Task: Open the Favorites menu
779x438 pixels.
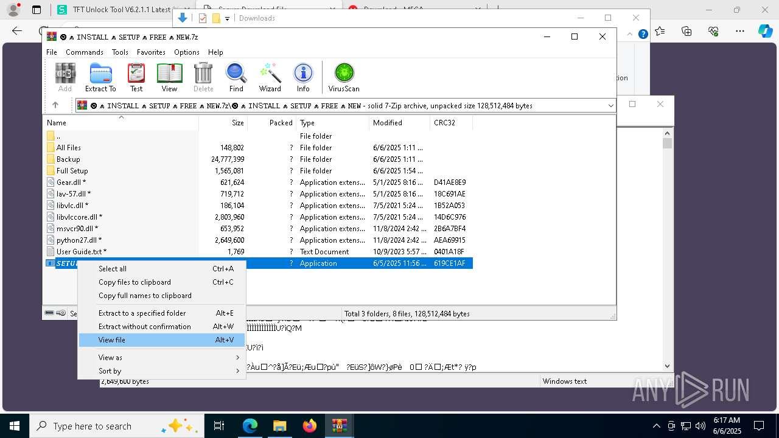Action: click(151, 52)
